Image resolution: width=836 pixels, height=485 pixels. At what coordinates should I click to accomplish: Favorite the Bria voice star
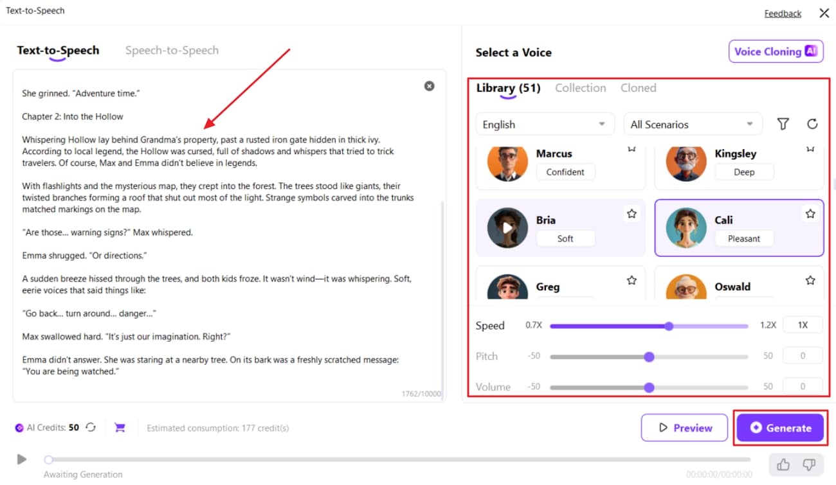632,214
